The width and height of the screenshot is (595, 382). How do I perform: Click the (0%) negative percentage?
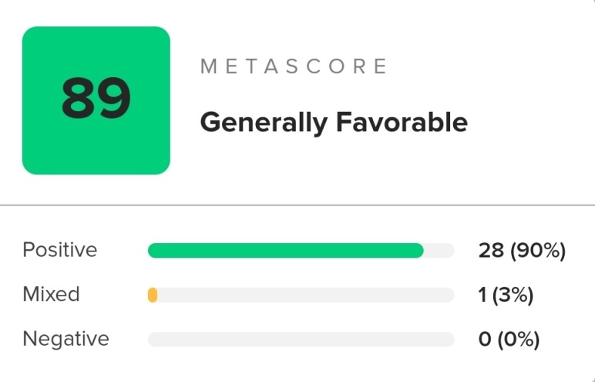519,339
